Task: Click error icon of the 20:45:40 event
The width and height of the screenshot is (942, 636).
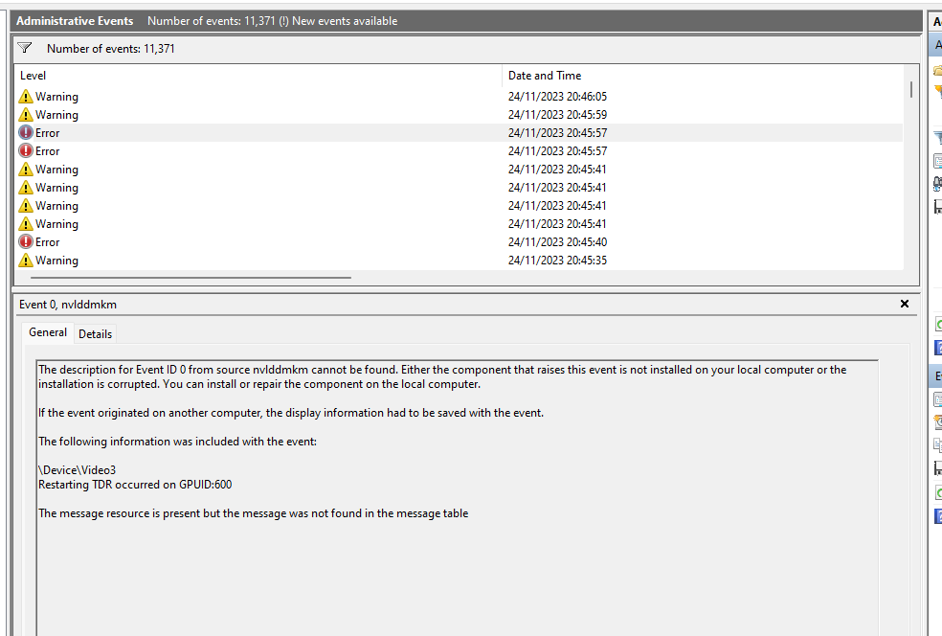Action: point(26,242)
